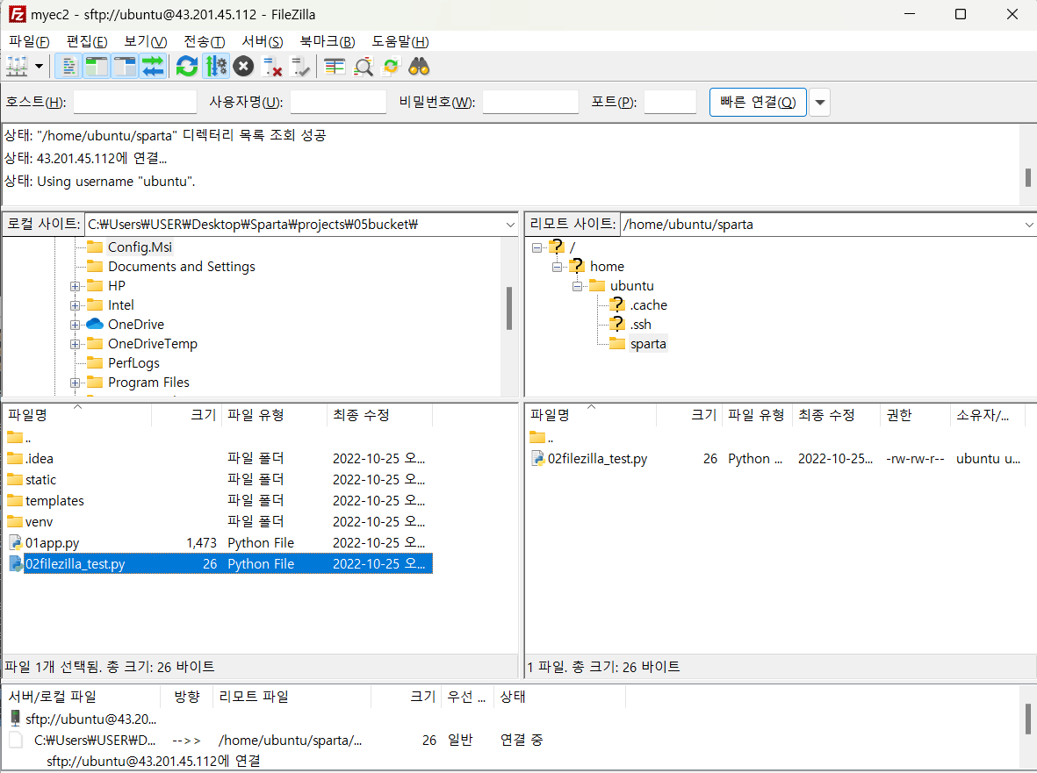1037x773 pixels.
Task: Expand the Intel folder node
Action: point(75,305)
